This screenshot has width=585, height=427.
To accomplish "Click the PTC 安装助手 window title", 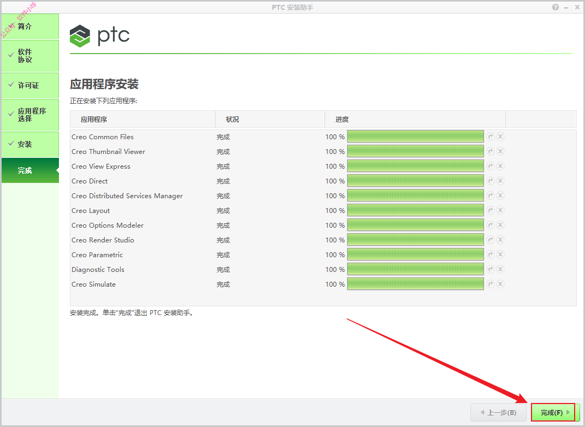I will (x=292, y=8).
